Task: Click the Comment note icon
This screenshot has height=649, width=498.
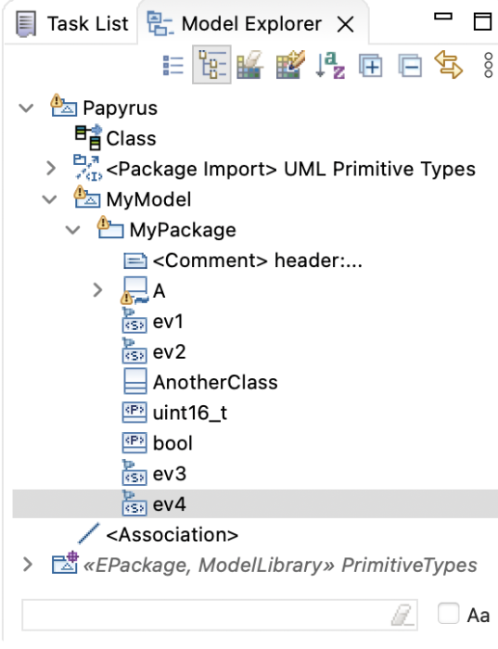Action: tap(135, 261)
